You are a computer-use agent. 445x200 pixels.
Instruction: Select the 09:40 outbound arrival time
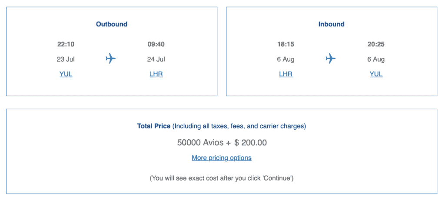pyautogui.click(x=156, y=44)
